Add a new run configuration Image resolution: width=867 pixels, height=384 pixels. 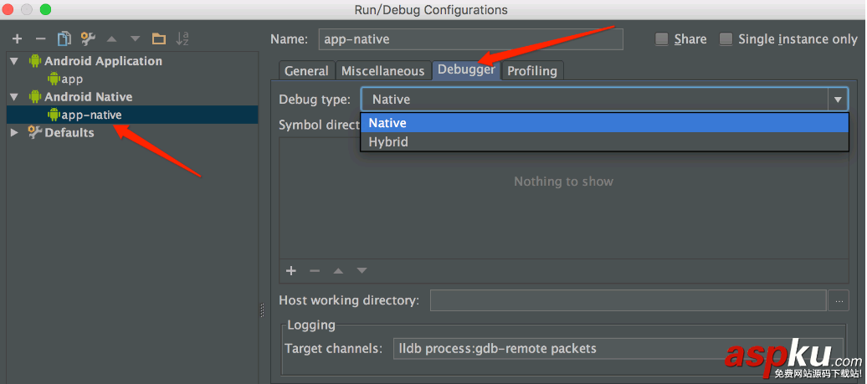pos(17,38)
